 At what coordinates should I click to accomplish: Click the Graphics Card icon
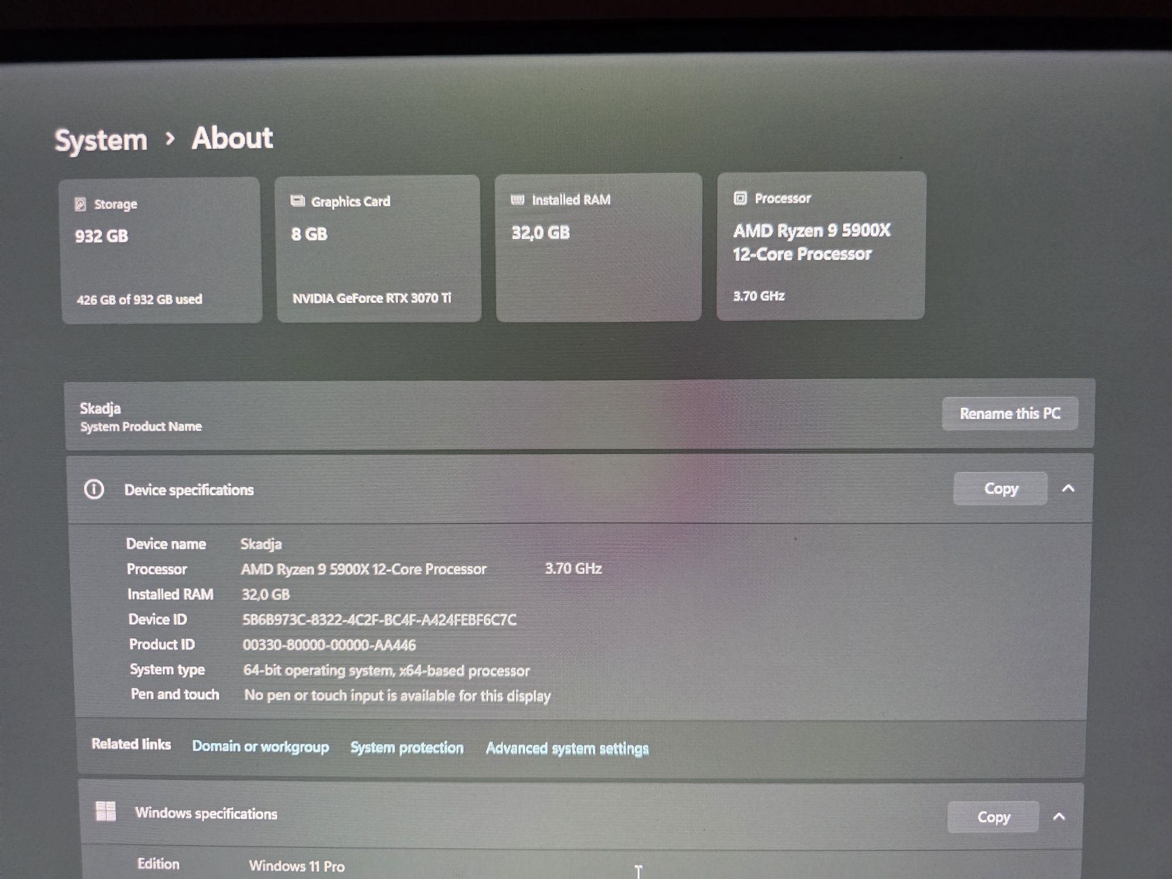point(298,201)
